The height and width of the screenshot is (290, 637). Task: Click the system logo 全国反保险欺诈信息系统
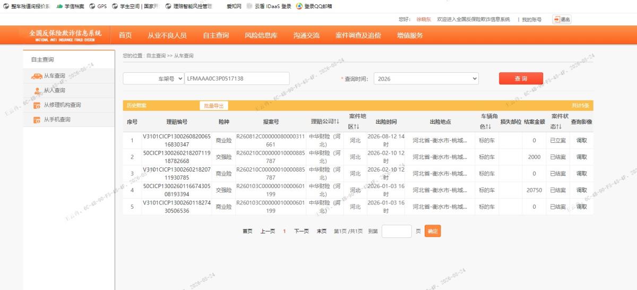tap(65, 35)
